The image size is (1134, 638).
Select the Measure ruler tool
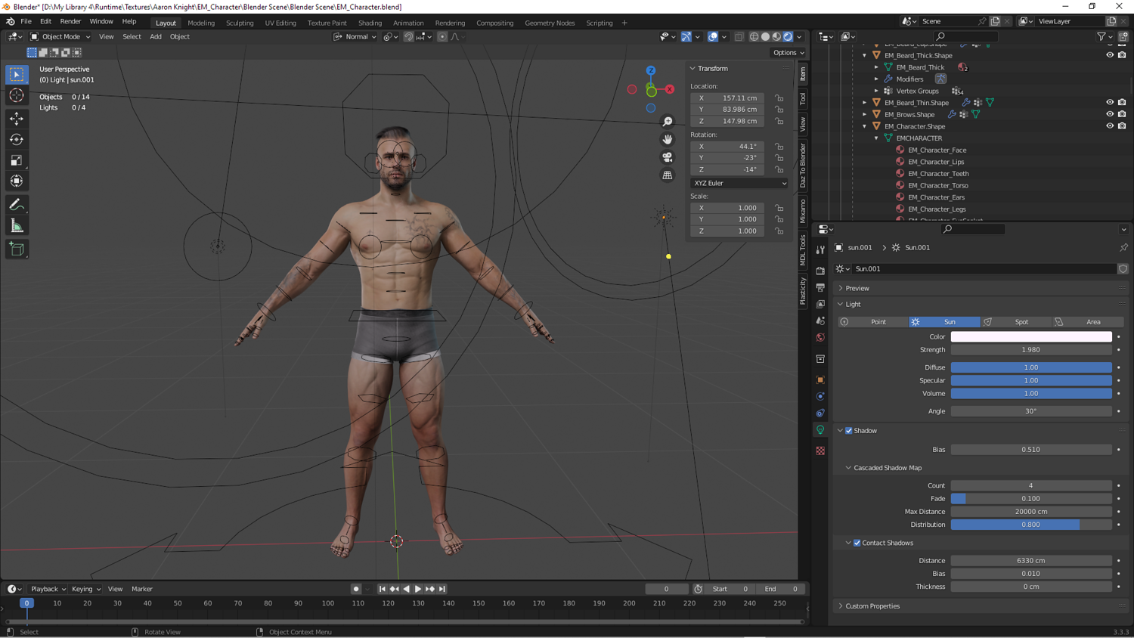[17, 226]
